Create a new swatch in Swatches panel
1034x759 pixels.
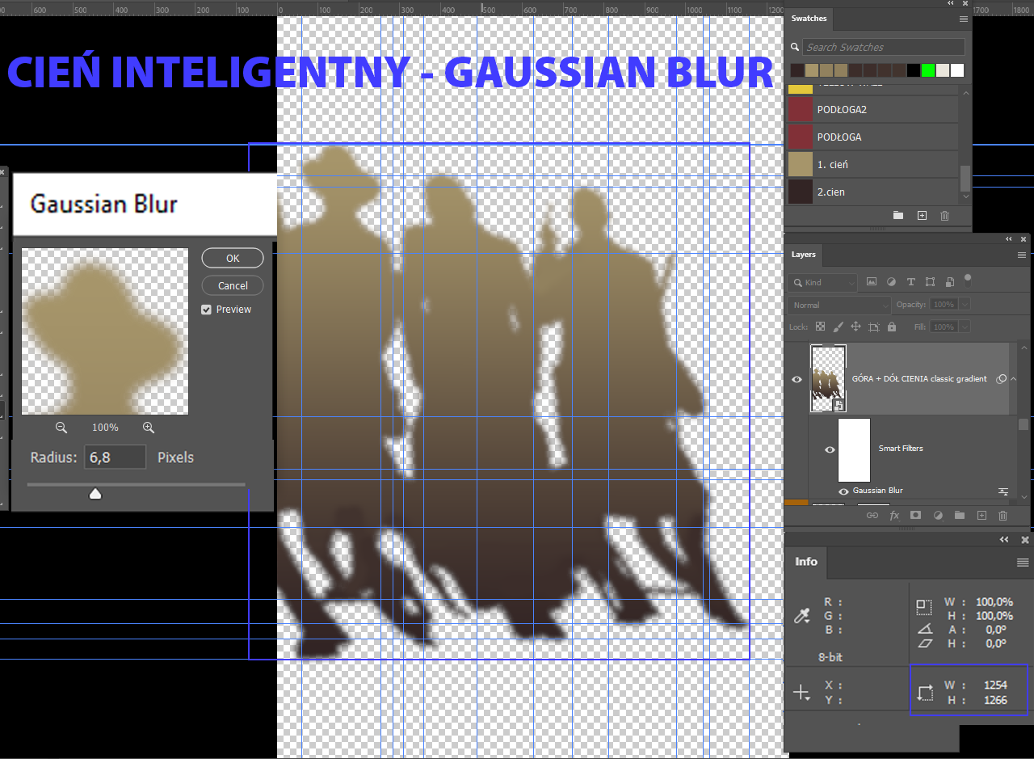point(922,216)
